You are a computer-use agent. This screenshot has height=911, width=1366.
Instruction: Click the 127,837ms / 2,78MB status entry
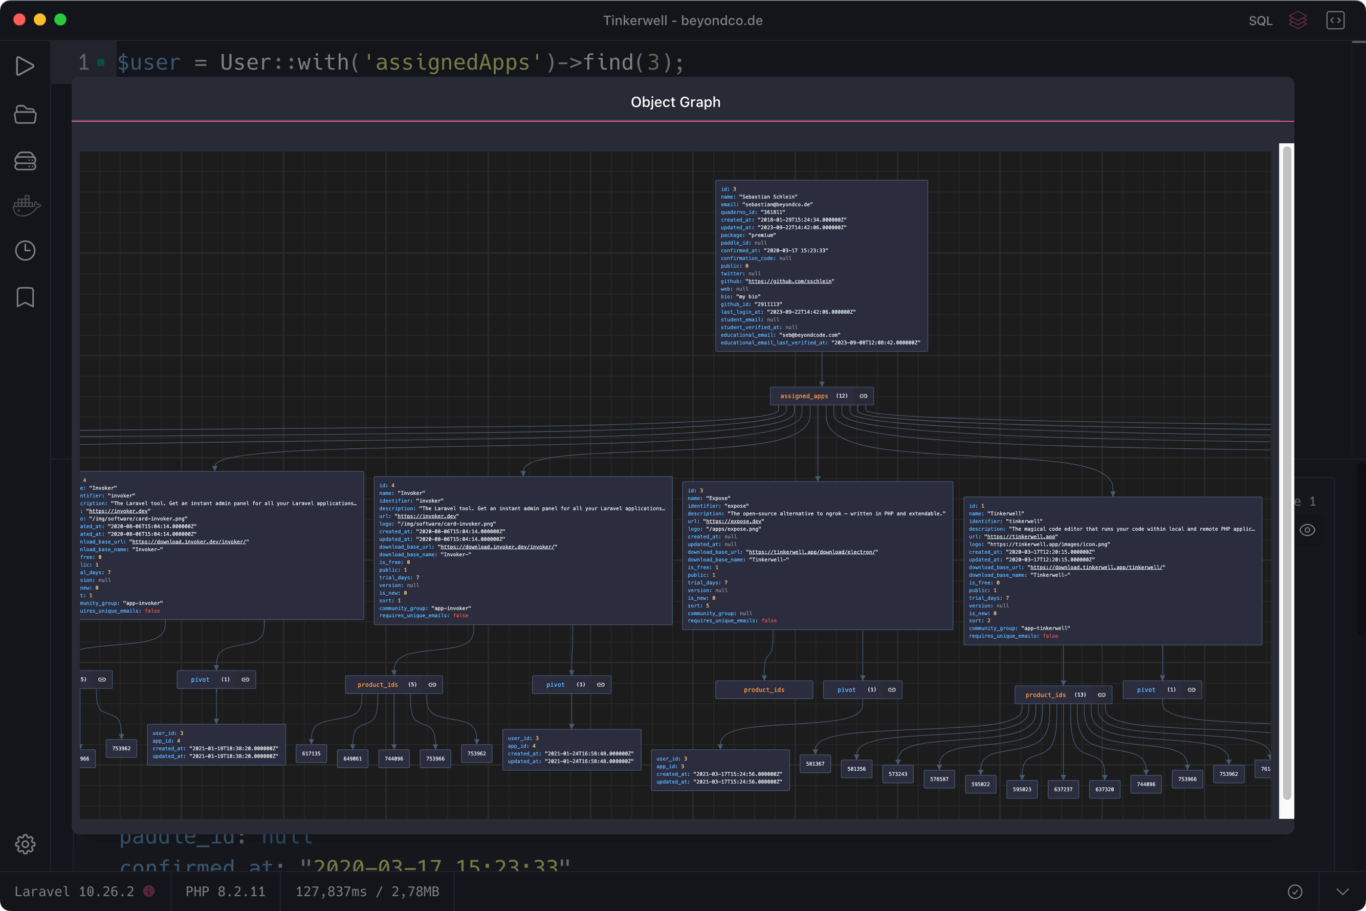click(367, 891)
